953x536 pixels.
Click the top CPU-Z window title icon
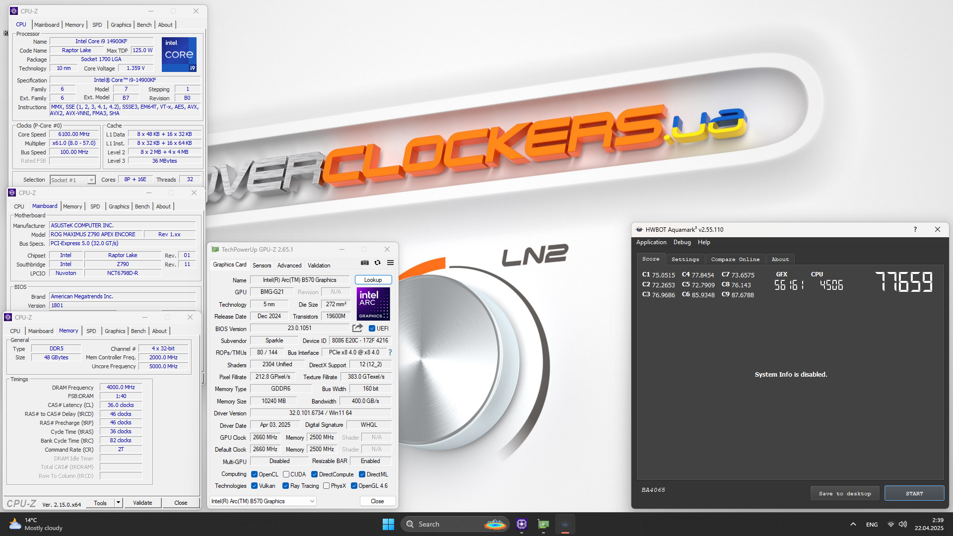14,11
